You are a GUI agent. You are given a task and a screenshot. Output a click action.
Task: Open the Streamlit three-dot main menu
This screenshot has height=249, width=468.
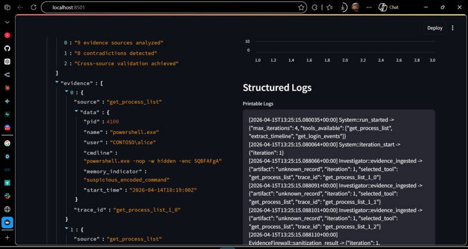(452, 28)
